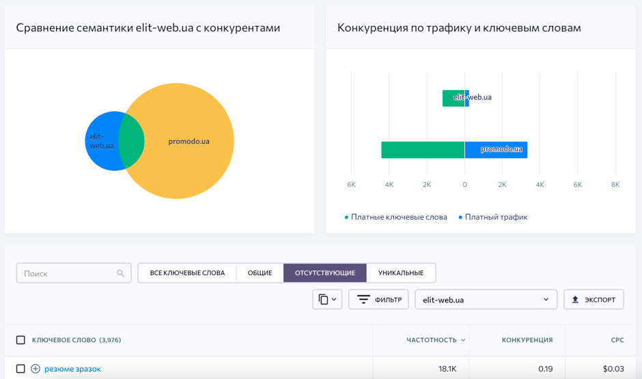
Task: Select the Все ключевые слова tab
Action: (187, 273)
